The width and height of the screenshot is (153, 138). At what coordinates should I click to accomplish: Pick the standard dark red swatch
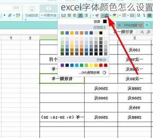click(106, 65)
